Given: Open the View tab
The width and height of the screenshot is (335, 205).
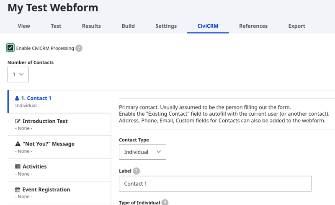Looking at the screenshot, I should (x=24, y=26).
